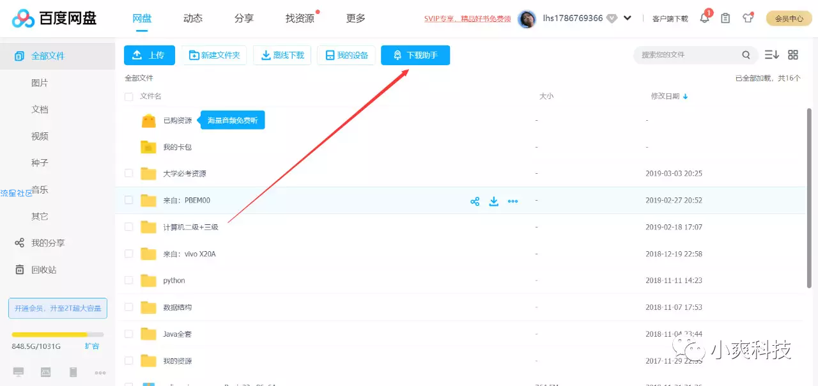The height and width of the screenshot is (386, 818).
Task: Open the notification bell icon
Action: tap(704, 19)
